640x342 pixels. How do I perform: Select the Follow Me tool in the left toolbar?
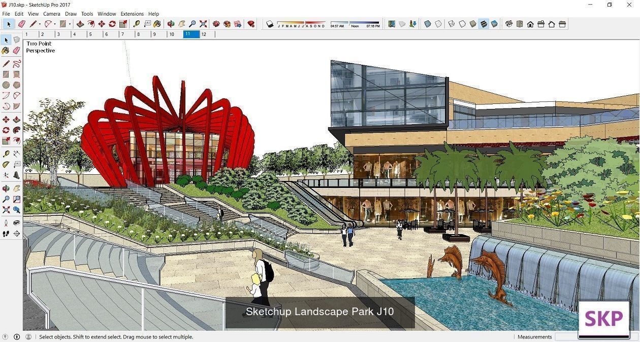(x=17, y=130)
